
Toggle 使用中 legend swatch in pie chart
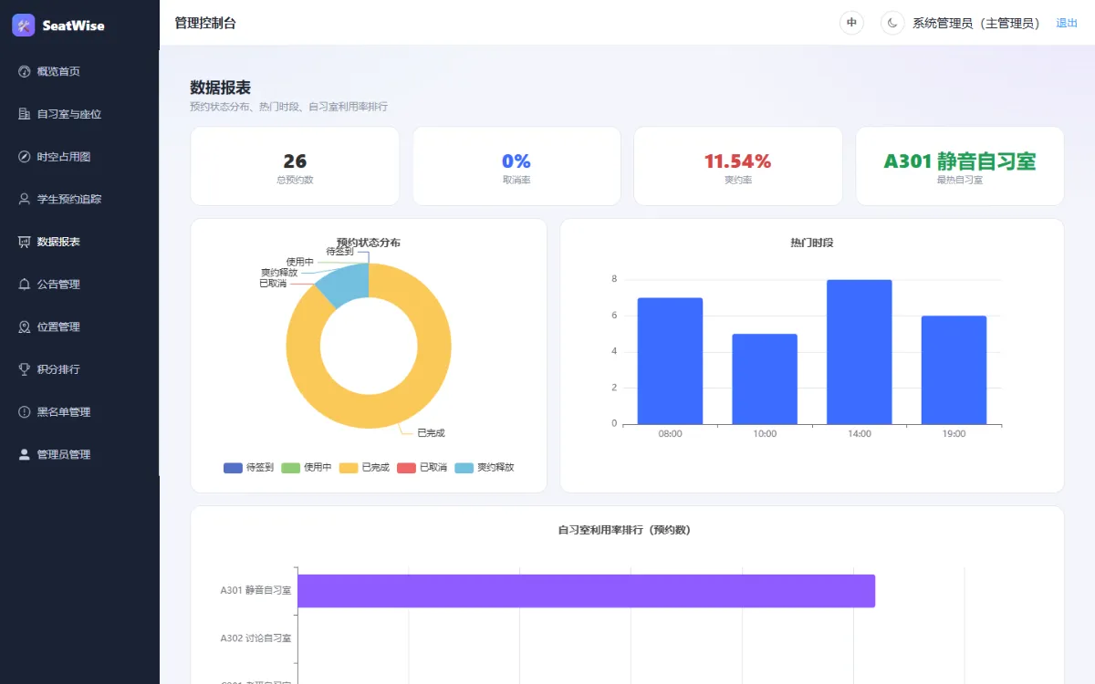coord(290,467)
